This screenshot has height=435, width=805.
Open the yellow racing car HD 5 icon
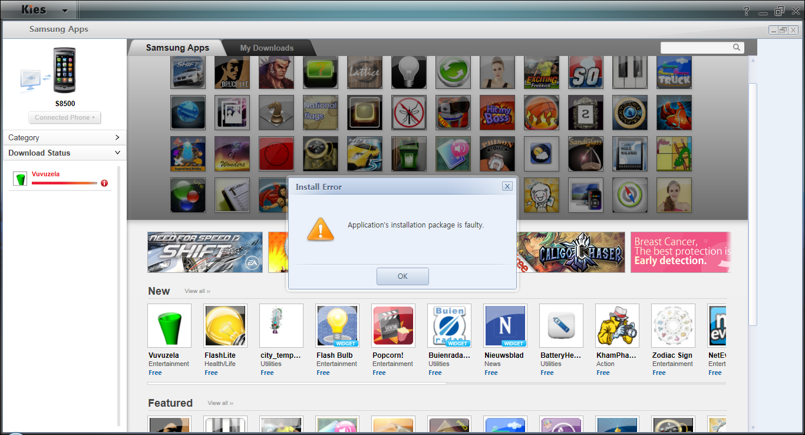pos(365,154)
